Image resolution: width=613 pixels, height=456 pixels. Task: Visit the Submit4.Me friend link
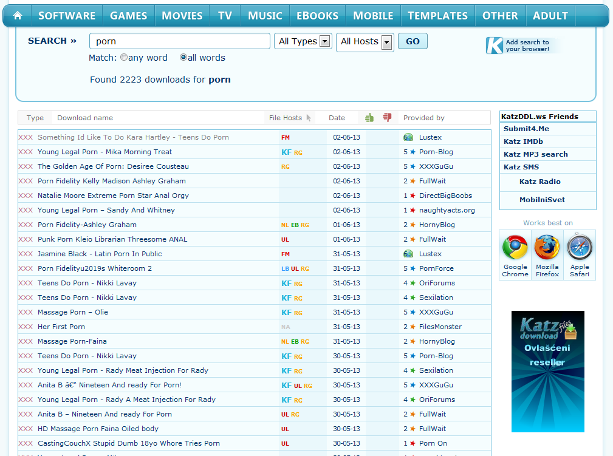(x=526, y=129)
